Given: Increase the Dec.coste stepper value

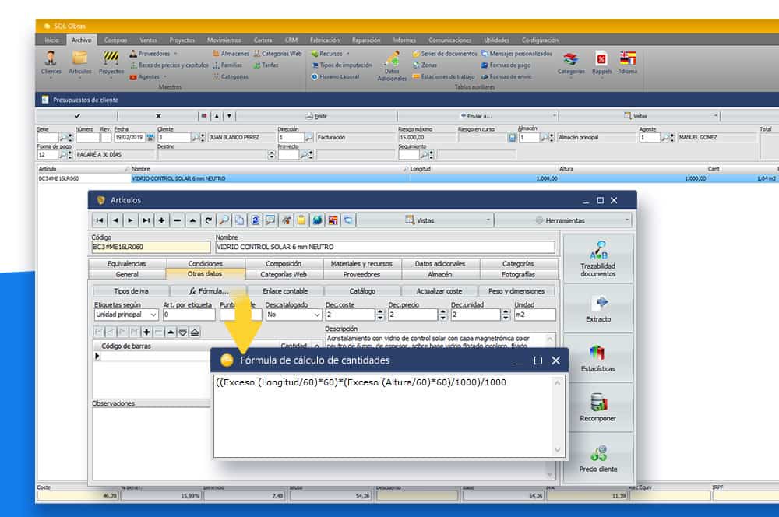Looking at the screenshot, I should (379, 312).
